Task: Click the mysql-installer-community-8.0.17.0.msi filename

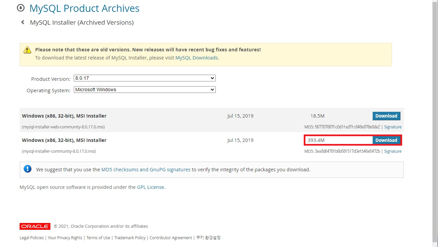Action: pyautogui.click(x=59, y=151)
